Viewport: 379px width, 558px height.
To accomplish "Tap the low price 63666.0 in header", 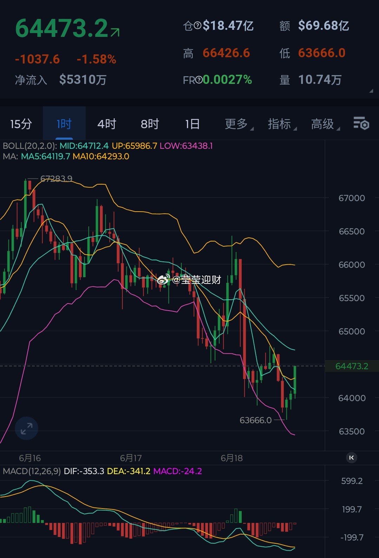I will tap(322, 53).
